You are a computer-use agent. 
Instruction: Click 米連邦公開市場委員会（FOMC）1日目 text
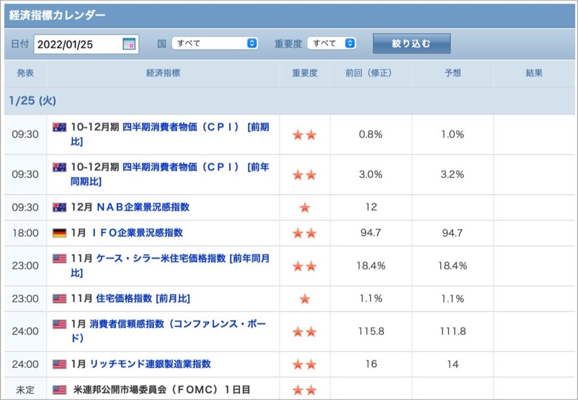(162, 390)
